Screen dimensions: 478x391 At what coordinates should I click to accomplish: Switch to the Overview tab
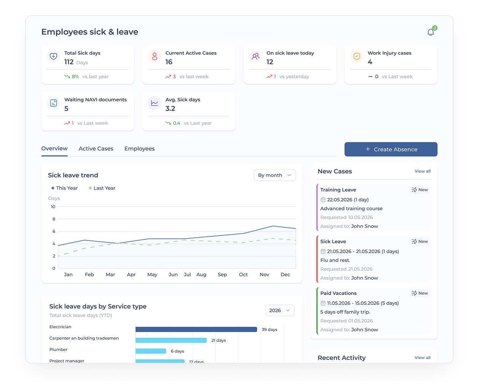tap(54, 149)
